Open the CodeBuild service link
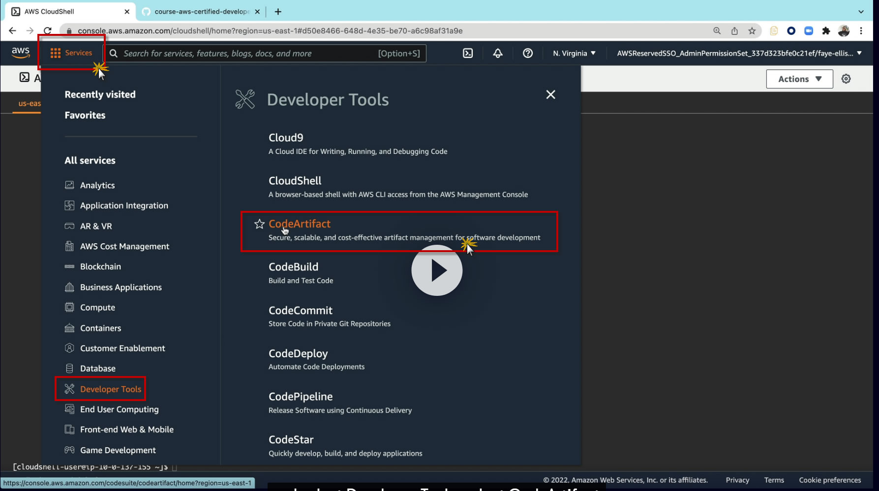Image resolution: width=879 pixels, height=491 pixels. pos(293,267)
